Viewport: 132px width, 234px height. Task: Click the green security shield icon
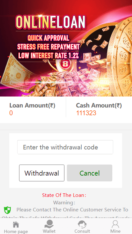tap(7, 210)
